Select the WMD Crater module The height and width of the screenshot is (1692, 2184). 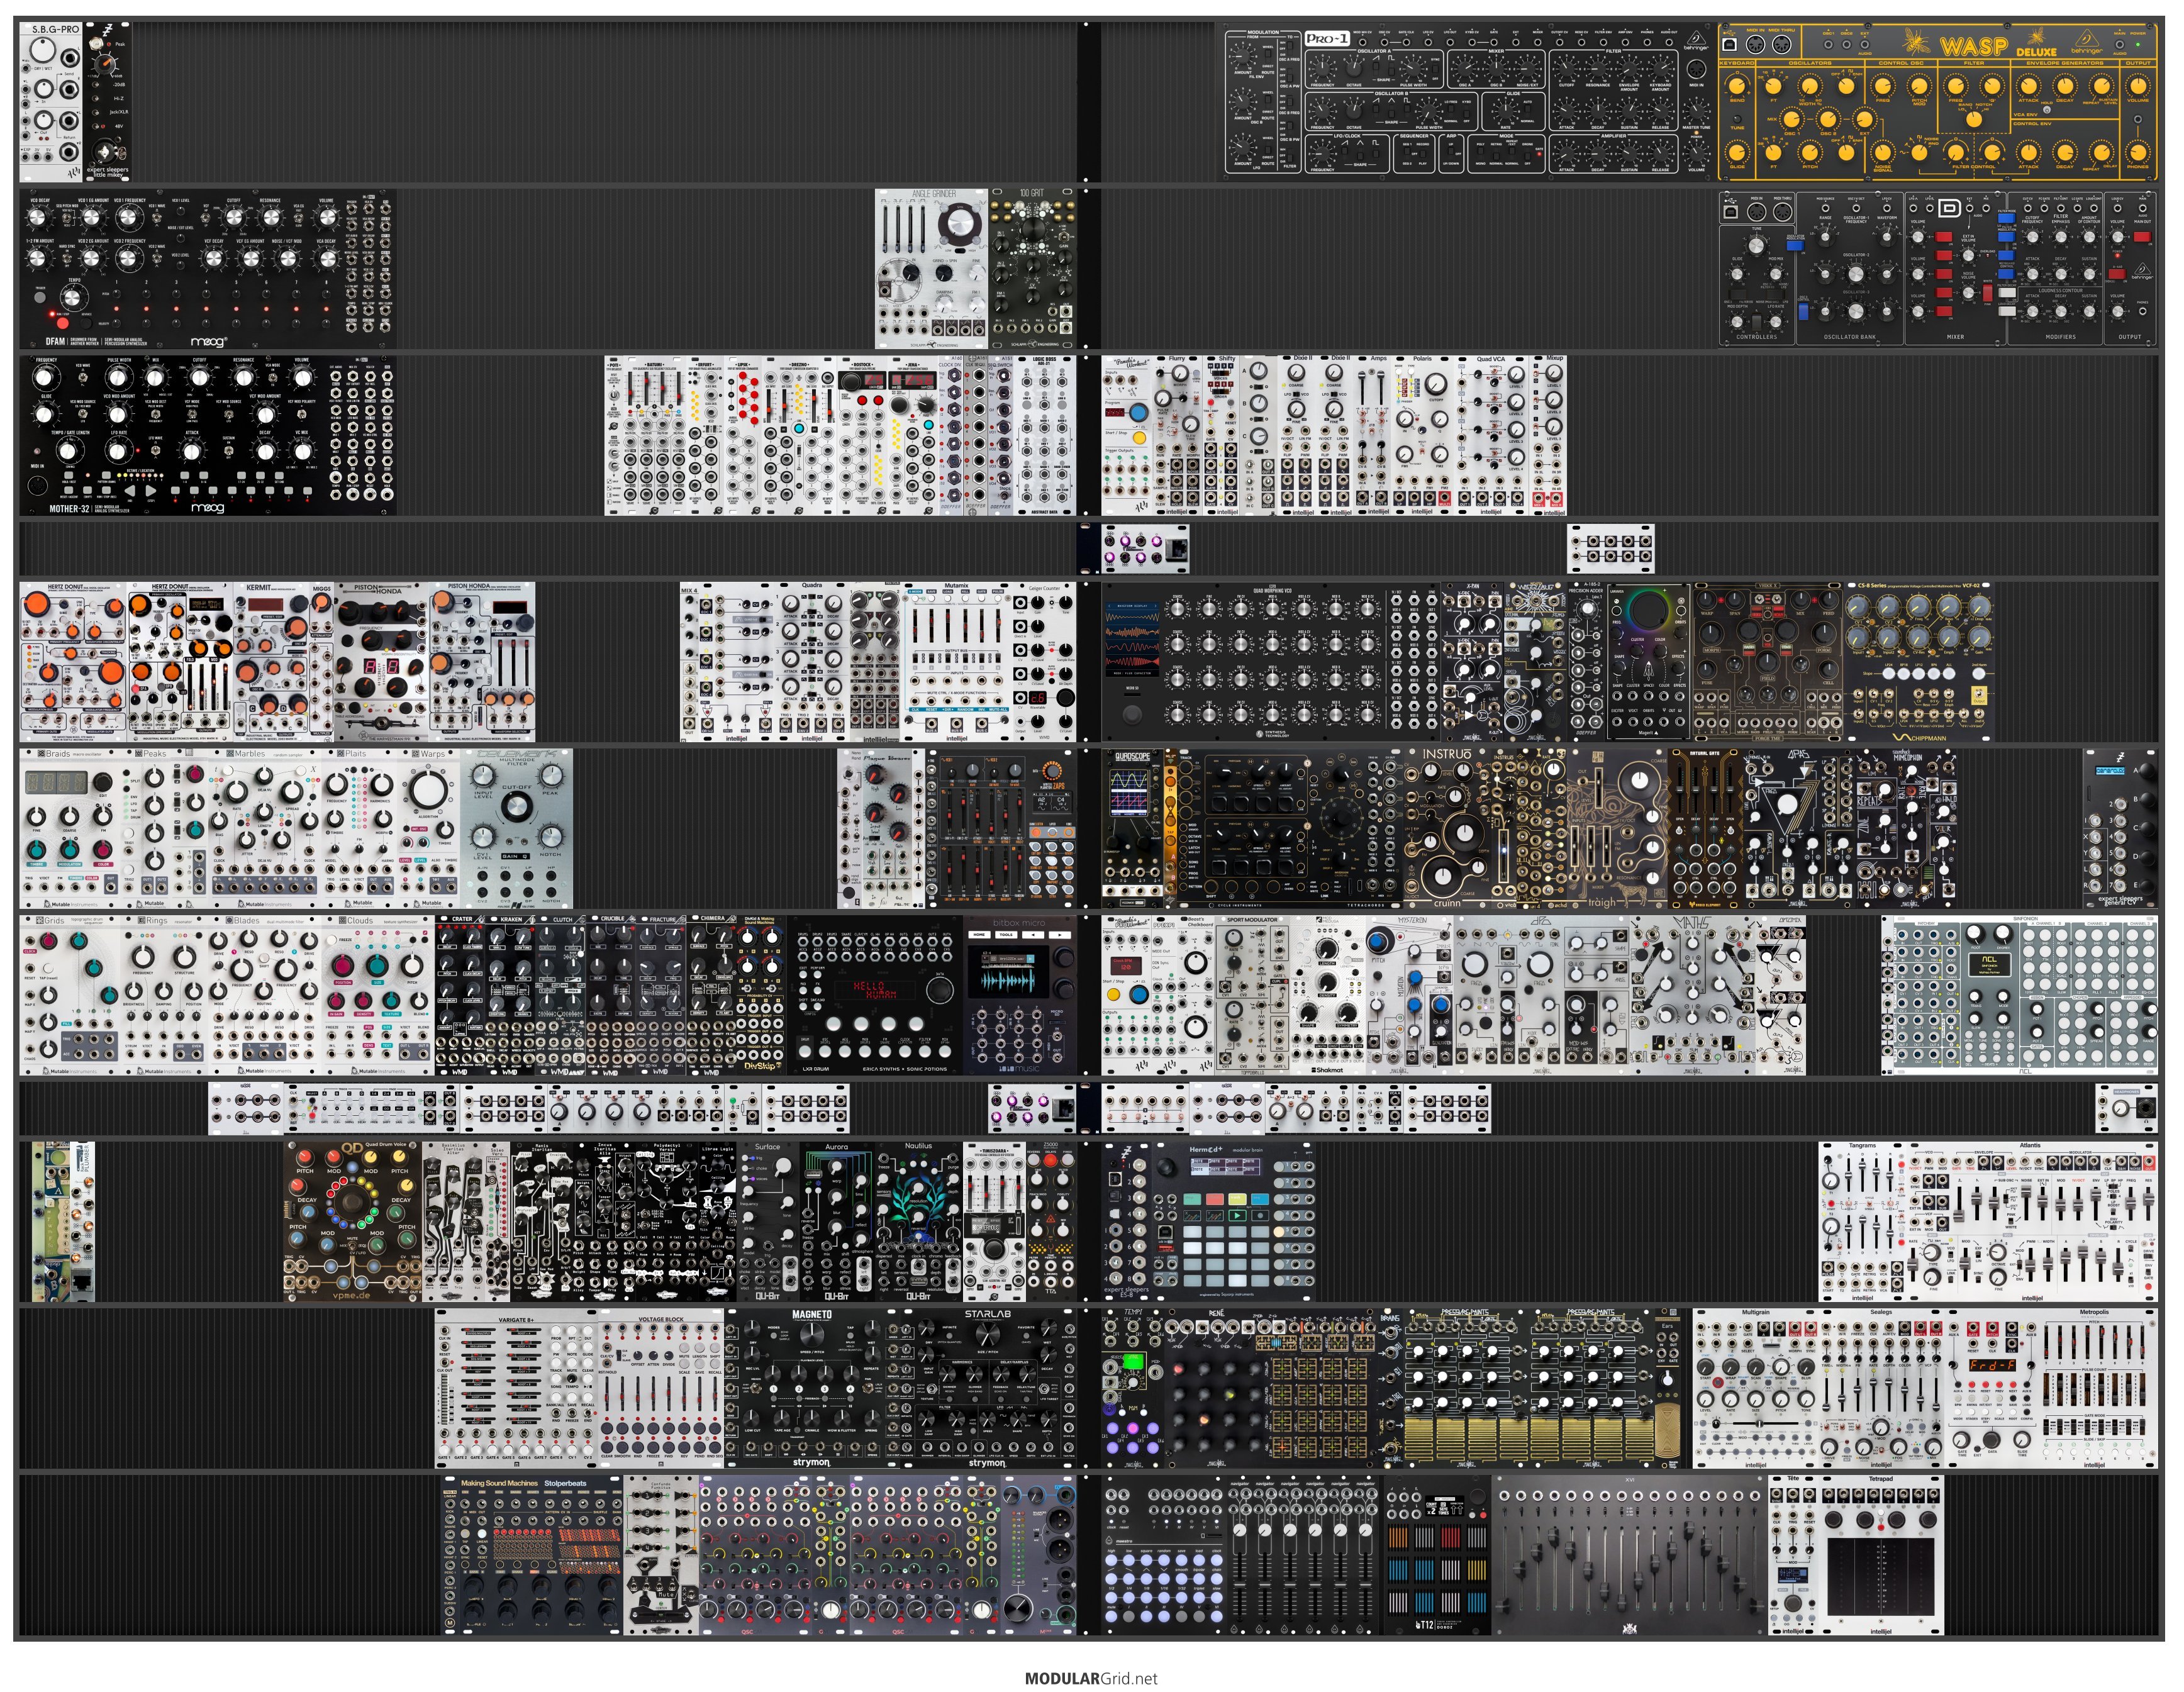click(x=461, y=995)
